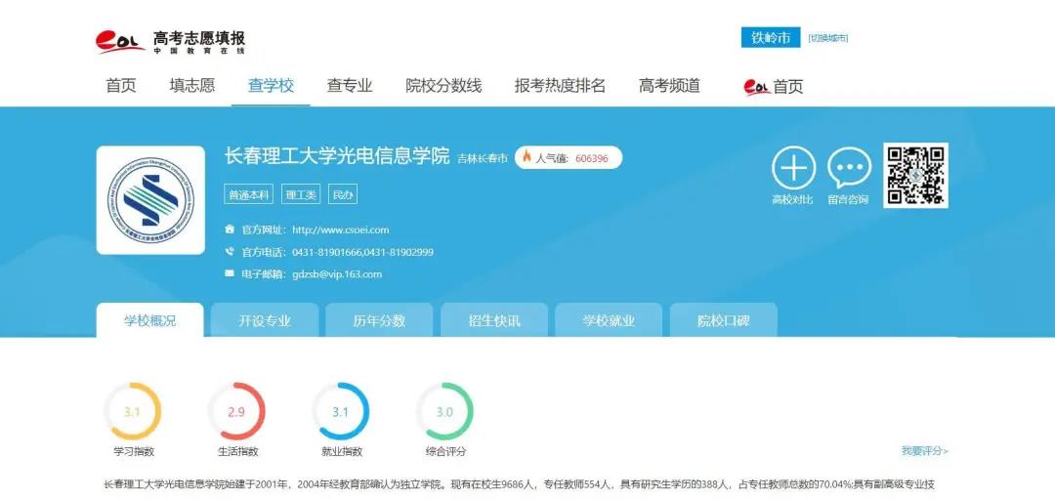The image size is (1055, 500).
Task: Open official website link www.csoei.com
Action: tap(340, 230)
